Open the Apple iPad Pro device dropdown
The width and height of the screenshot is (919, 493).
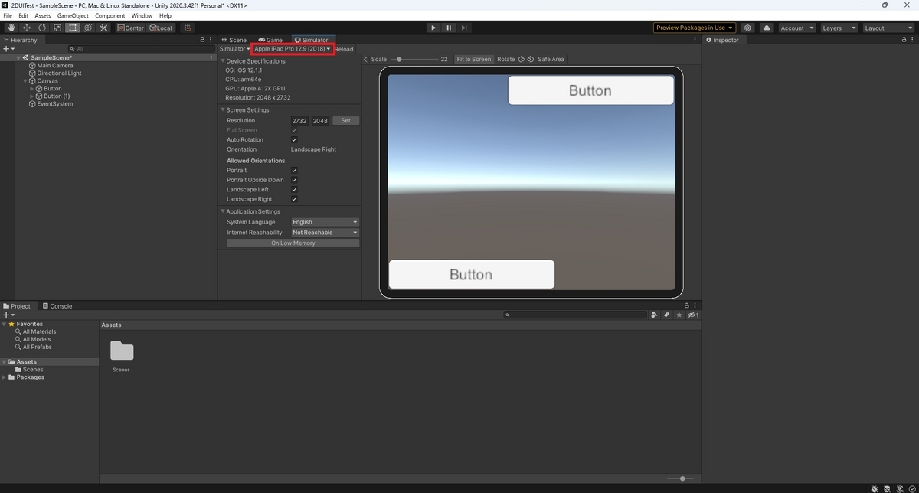tap(292, 49)
